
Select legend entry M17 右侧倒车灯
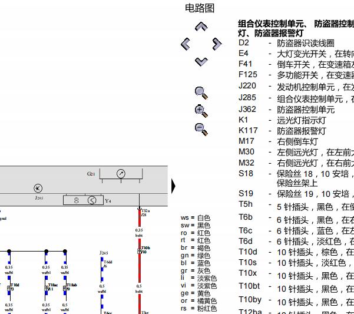(x=278, y=141)
